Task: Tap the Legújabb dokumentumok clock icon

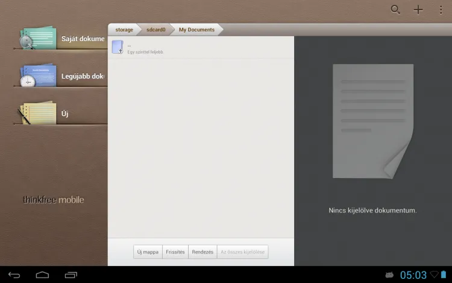Action: coord(37,75)
